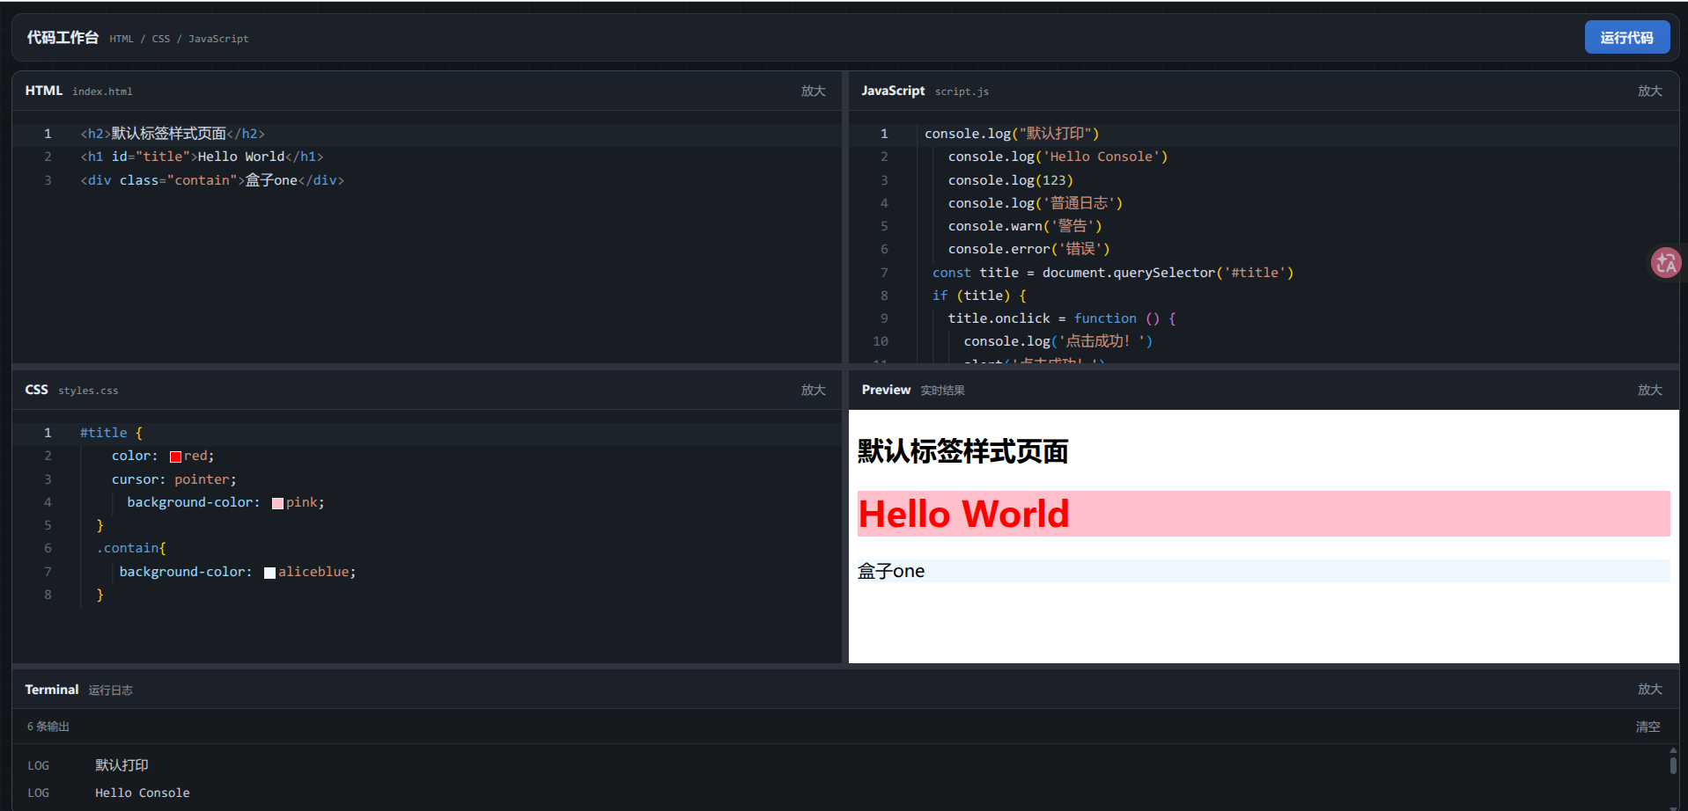Click the console.log('点击成功！') line

click(1058, 341)
